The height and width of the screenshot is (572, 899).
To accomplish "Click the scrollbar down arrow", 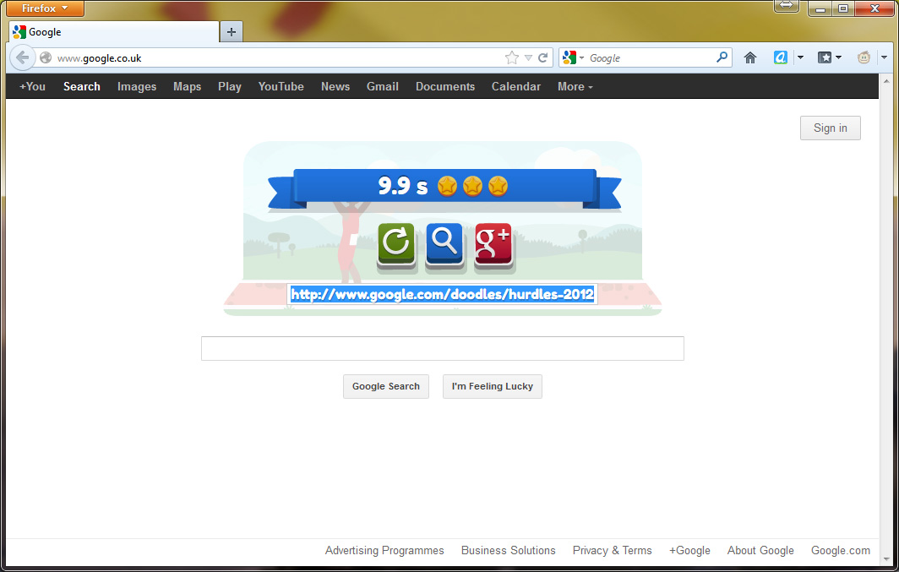I will pos(886,559).
